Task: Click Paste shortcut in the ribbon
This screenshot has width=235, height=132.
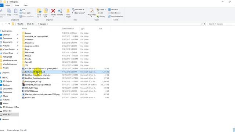Action: [x=26, y=16]
